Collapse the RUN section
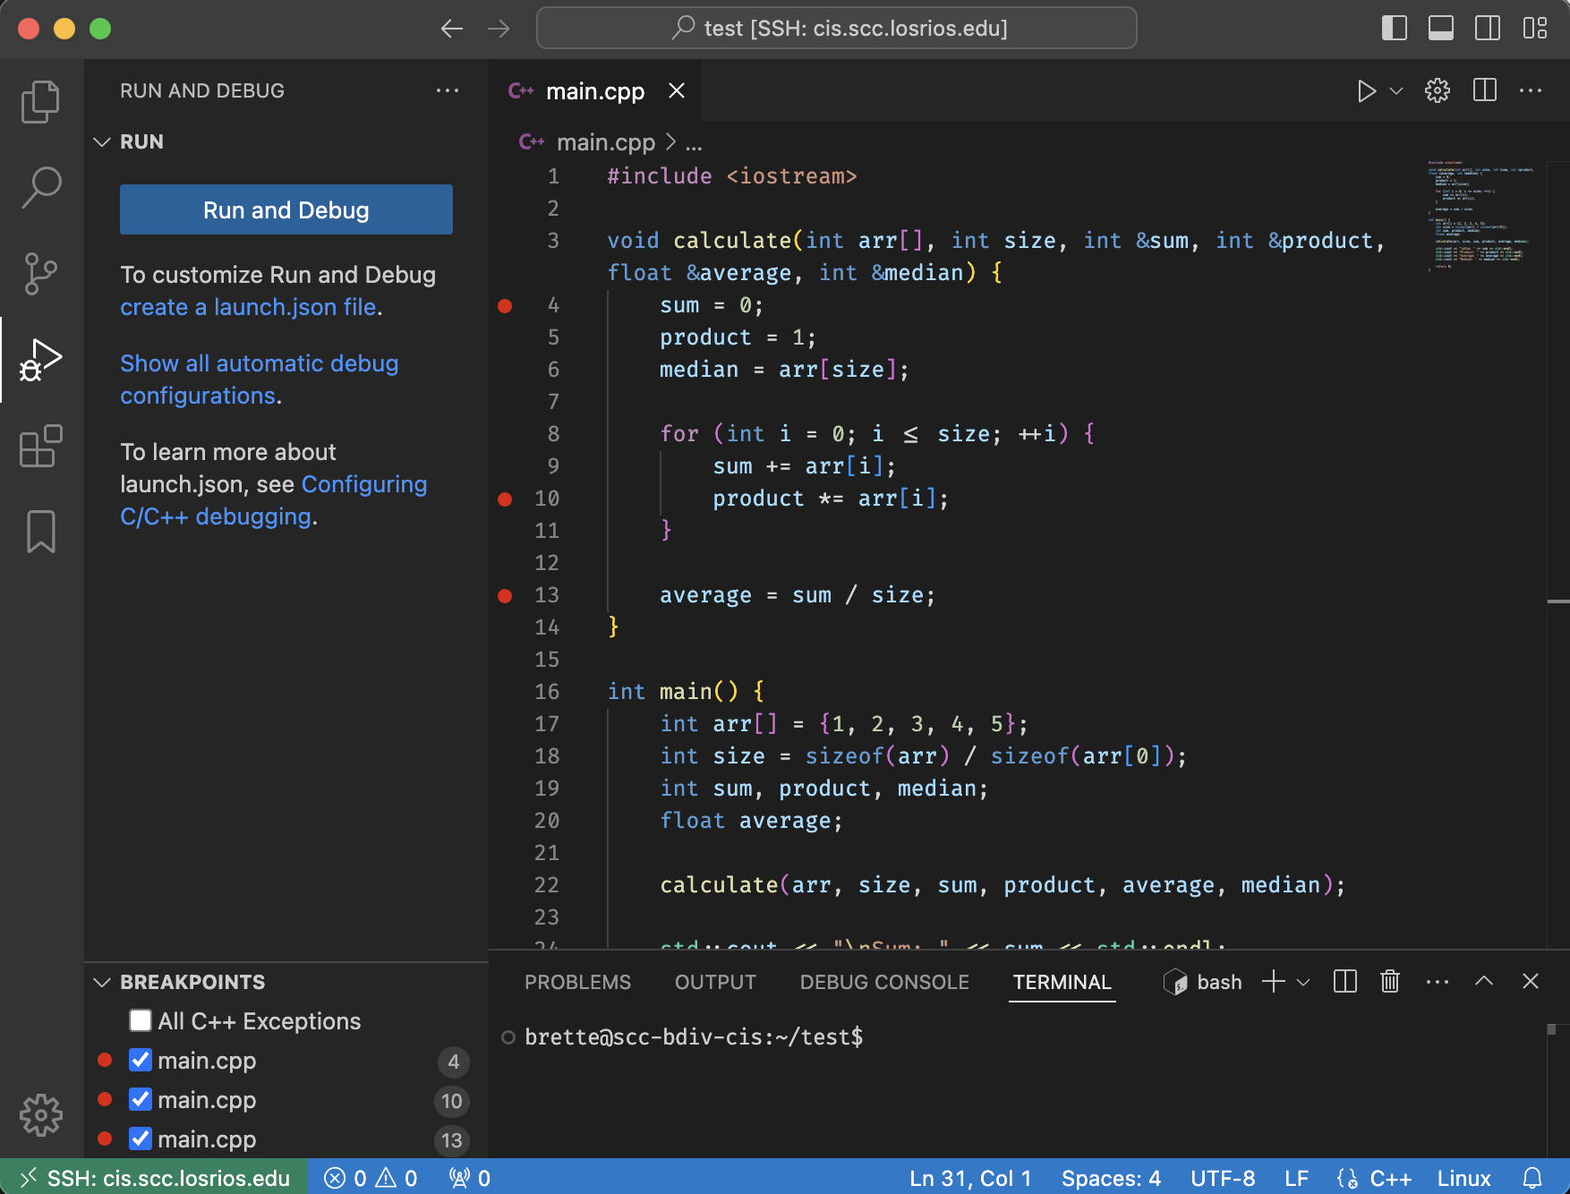 103,141
